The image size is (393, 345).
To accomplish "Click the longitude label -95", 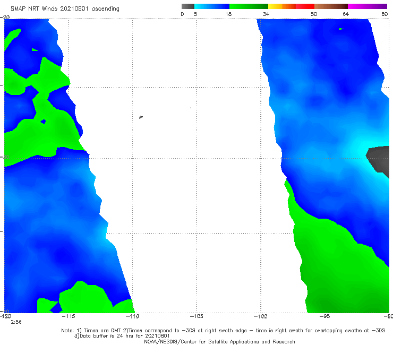I will pyautogui.click(x=324, y=316).
